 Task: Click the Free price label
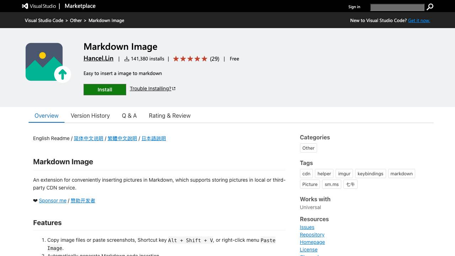click(x=234, y=59)
